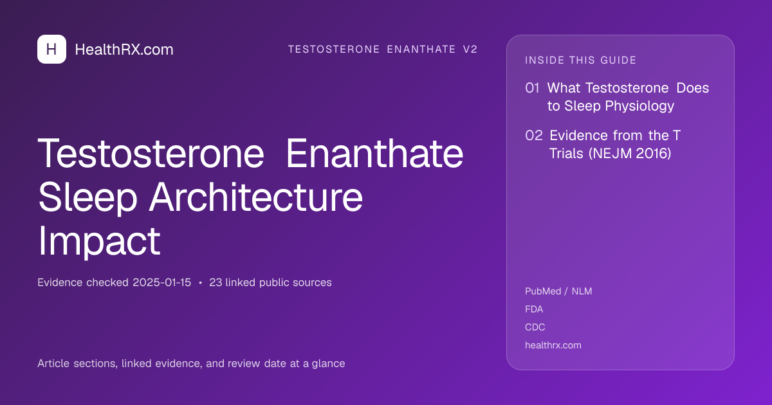Click '23 linked public sources' text
Screen dimensions: 772x405
coord(270,282)
